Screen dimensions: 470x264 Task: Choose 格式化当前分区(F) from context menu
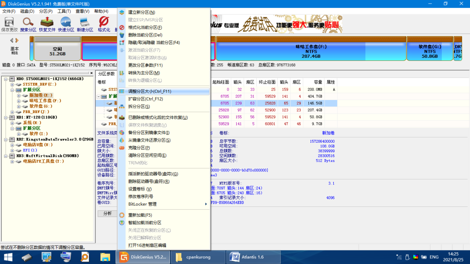(x=164, y=27)
